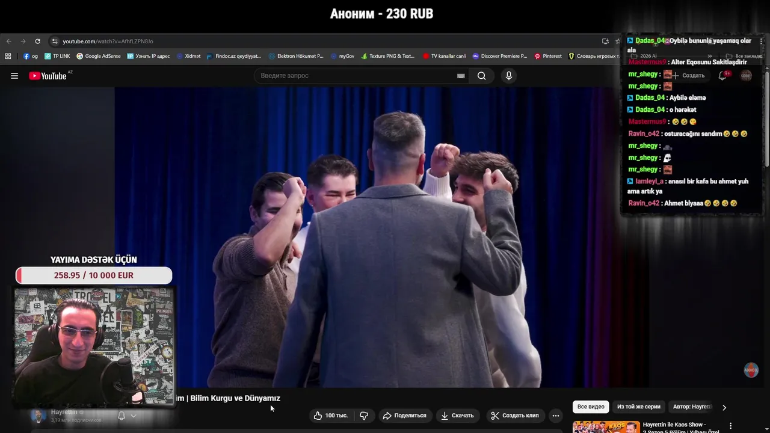
Task: Open the on-screen keyboard icon in search
Action: [x=461, y=76]
